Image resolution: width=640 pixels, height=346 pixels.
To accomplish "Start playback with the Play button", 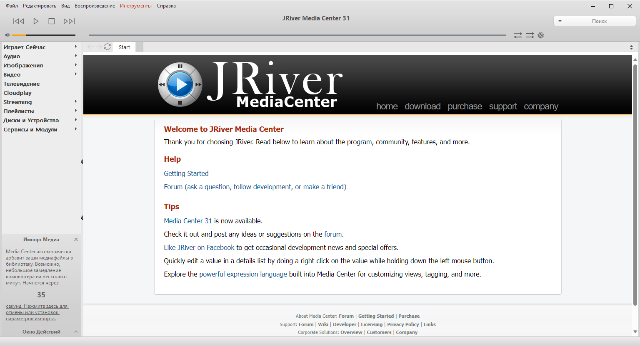I will (36, 21).
